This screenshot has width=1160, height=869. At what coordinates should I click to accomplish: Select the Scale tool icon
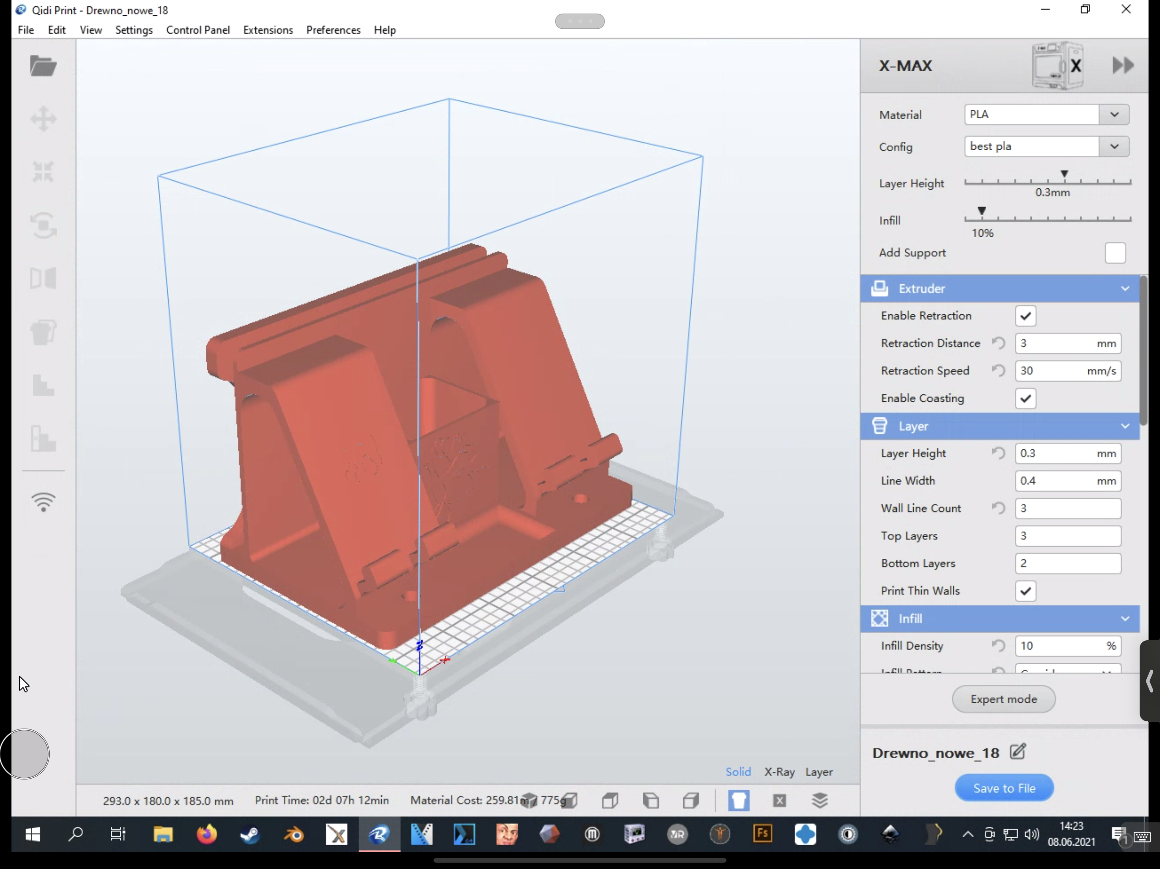[43, 172]
